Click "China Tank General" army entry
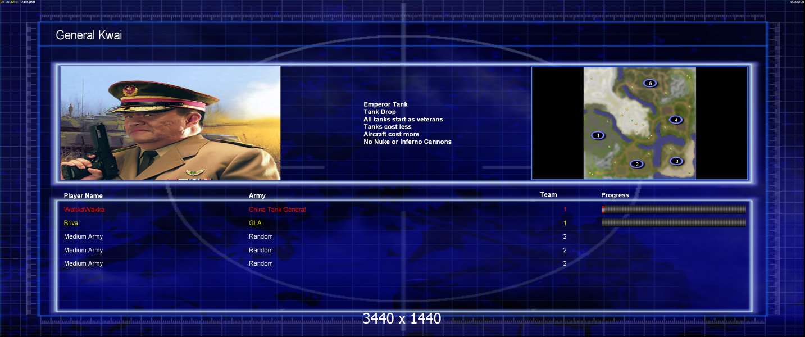This screenshot has width=805, height=337. (x=278, y=210)
